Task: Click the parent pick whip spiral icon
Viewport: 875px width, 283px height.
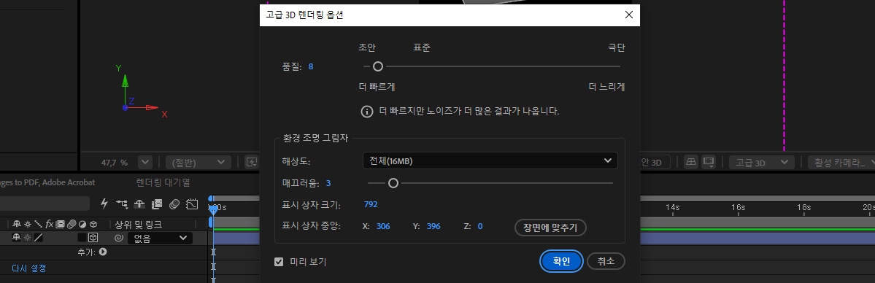Action: pos(118,238)
